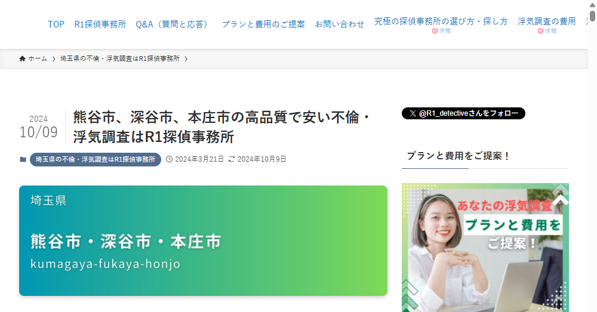Click the home icon in breadcrumb
This screenshot has height=312, width=597.
[x=23, y=58]
